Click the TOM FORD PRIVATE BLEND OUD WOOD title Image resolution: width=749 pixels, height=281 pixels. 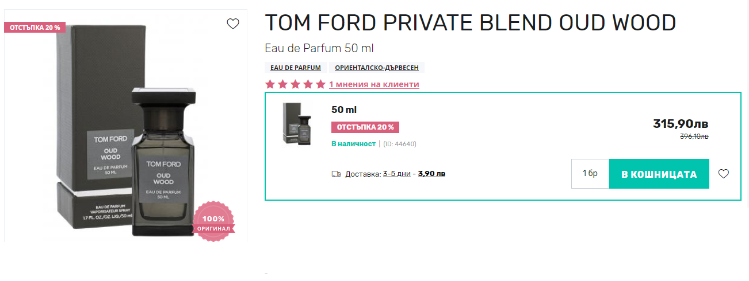tap(470, 23)
